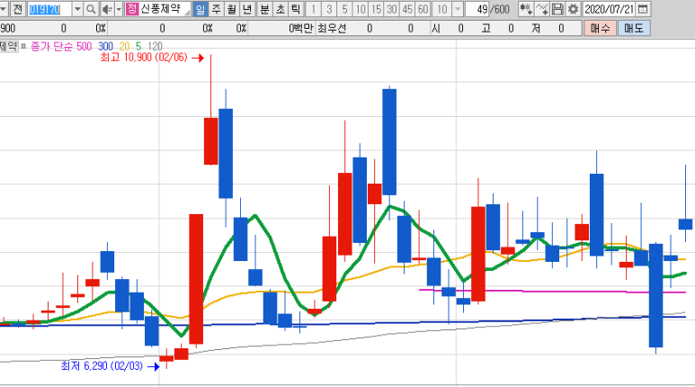The height and width of the screenshot is (387, 695).
Task: Select the 15 interval button
Action: (377, 9)
